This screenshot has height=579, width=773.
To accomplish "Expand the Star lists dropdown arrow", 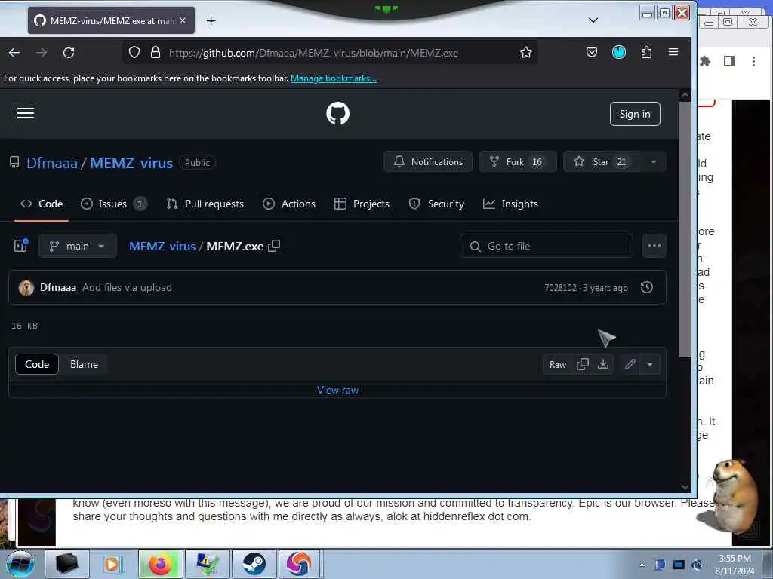I will tap(654, 161).
